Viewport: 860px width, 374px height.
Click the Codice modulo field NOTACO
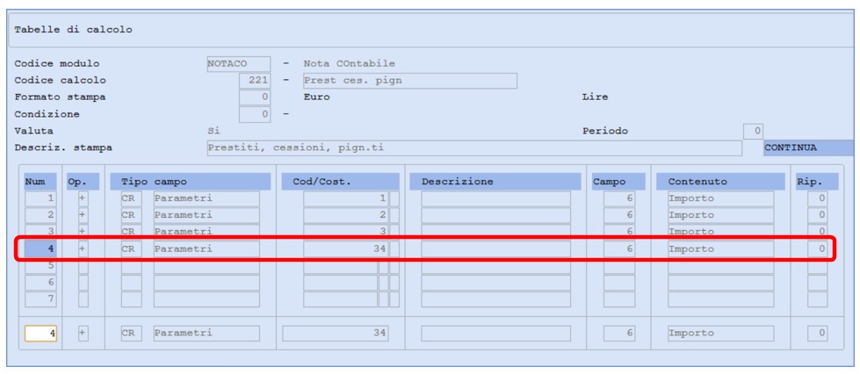(x=239, y=63)
